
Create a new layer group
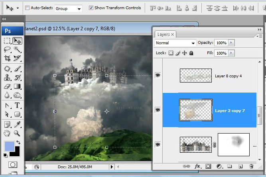coord(230,166)
